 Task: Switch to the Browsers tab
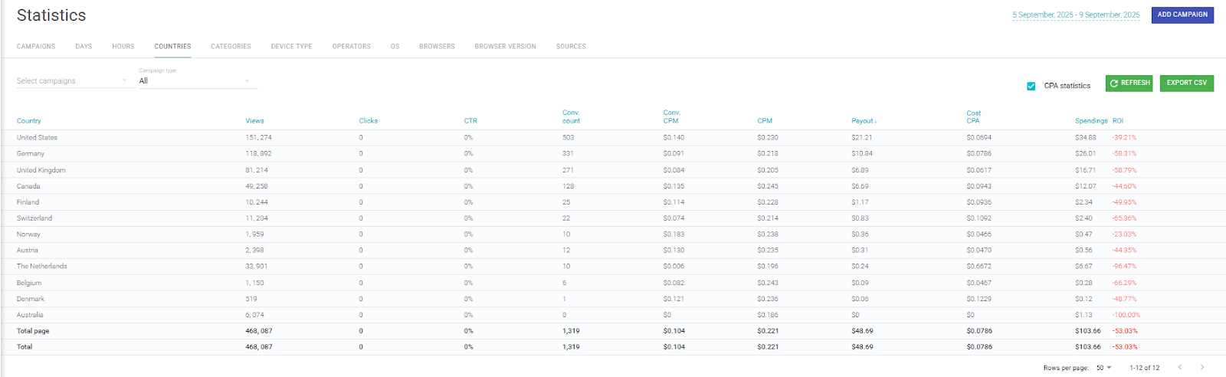click(437, 47)
